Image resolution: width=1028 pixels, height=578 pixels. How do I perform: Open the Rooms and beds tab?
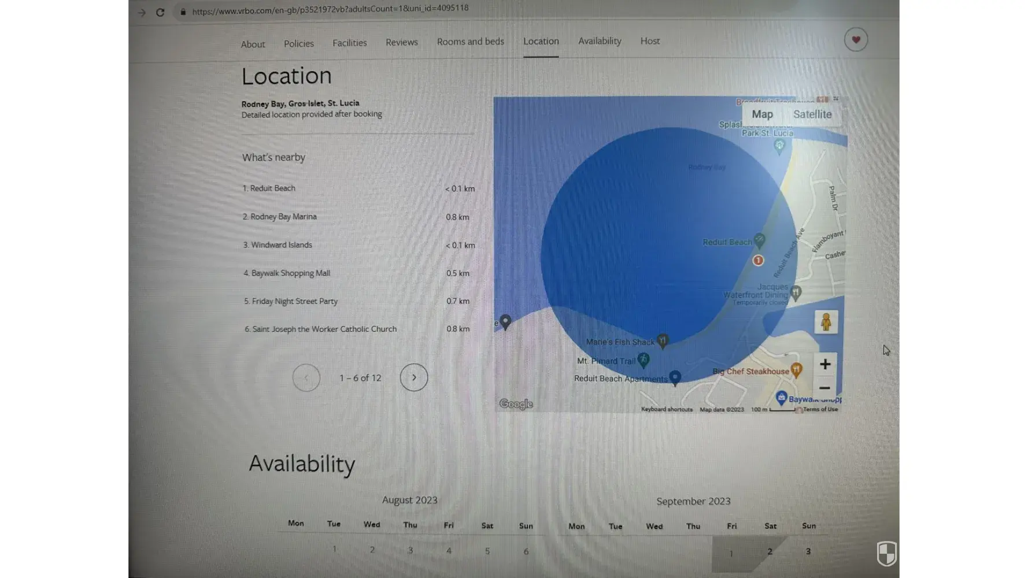471,42
